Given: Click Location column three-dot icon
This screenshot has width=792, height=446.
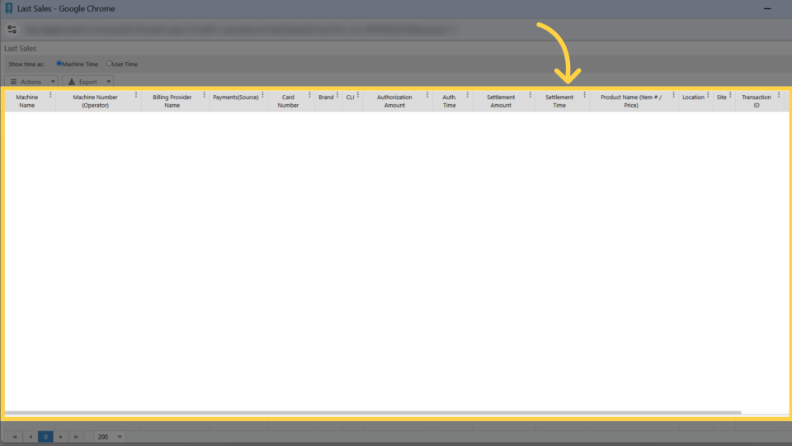Looking at the screenshot, I should pos(708,95).
